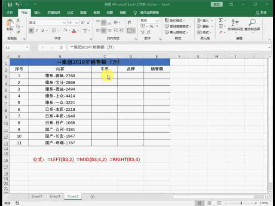Open the File tab
Viewport: 275px width, 206px height.
9,12
